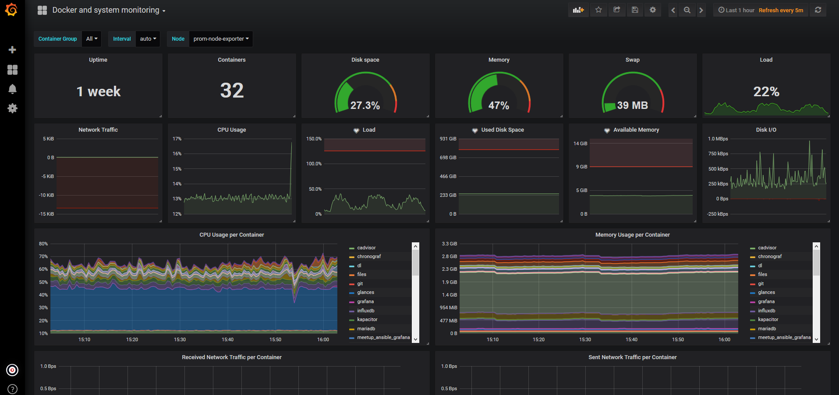Shift time range forward arrow
839x395 pixels.
pos(701,10)
